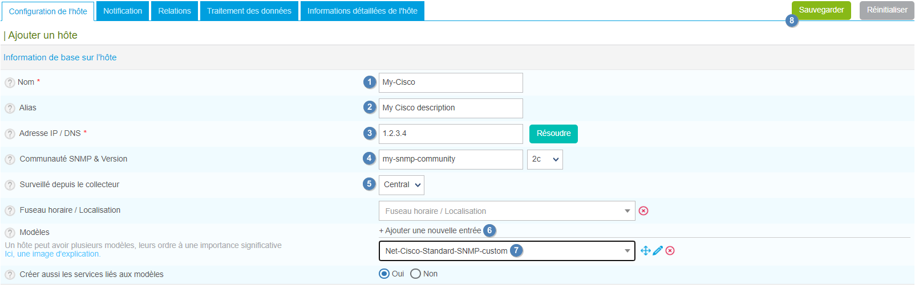Viewport: 915px width, 285px height.
Task: Open the SNMP version 2c dropdown
Action: (x=545, y=159)
